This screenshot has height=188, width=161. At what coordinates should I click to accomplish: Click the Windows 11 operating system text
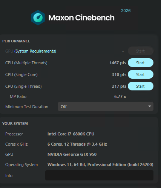(x=100, y=165)
